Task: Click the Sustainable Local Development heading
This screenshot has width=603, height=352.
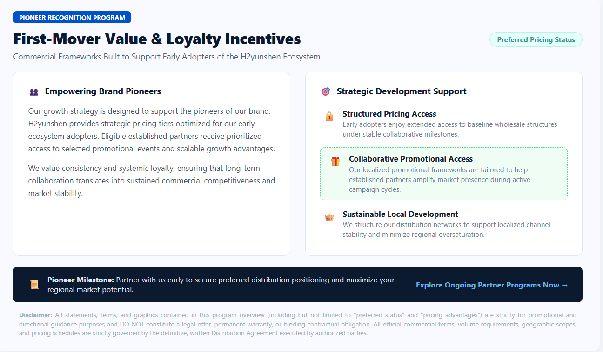Action: (401, 214)
